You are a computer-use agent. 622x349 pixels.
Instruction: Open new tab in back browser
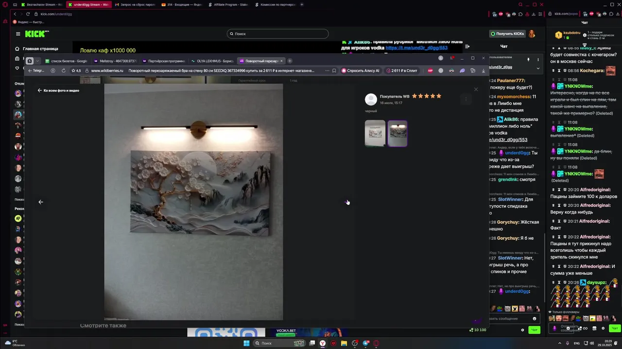(x=302, y=5)
